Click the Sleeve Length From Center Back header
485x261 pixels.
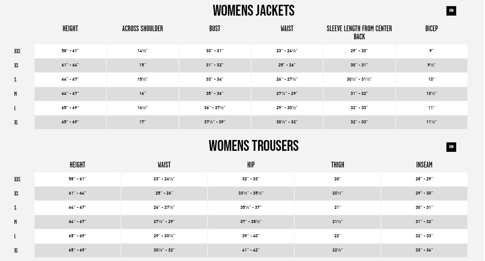pyautogui.click(x=359, y=33)
